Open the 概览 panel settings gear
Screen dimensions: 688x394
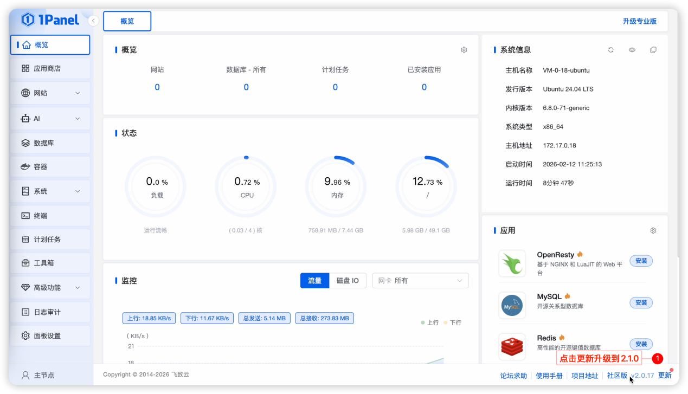coord(464,49)
